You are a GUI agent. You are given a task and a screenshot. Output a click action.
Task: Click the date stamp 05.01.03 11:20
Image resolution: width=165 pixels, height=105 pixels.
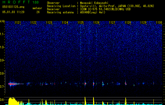point(13,12)
